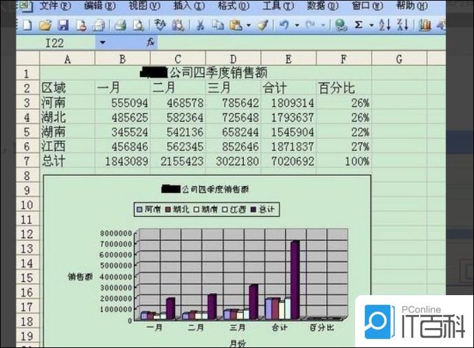Click the 总计 cell in column A

pos(67,161)
